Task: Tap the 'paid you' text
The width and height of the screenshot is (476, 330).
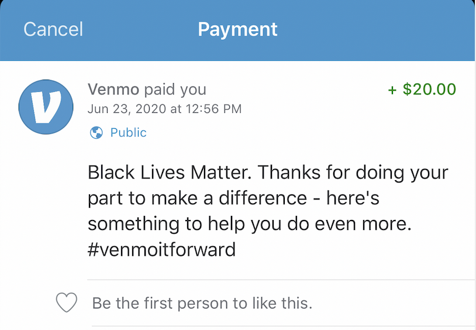Action: click(175, 90)
